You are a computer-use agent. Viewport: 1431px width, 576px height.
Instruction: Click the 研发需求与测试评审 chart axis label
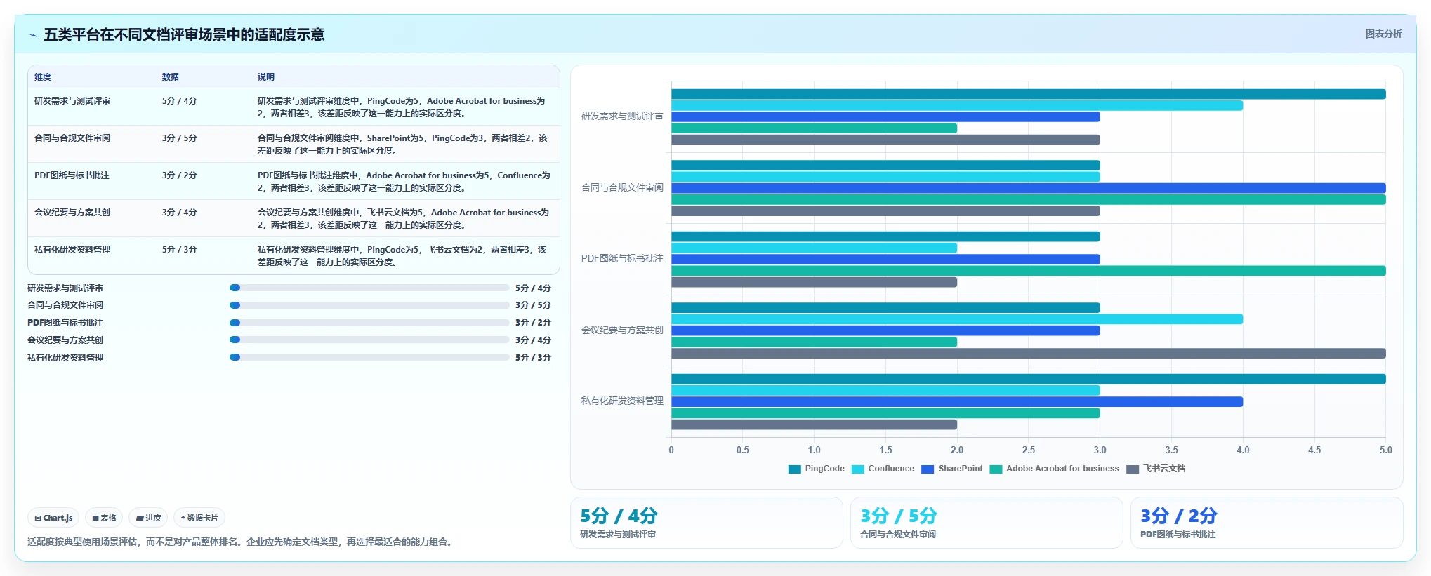(x=622, y=116)
